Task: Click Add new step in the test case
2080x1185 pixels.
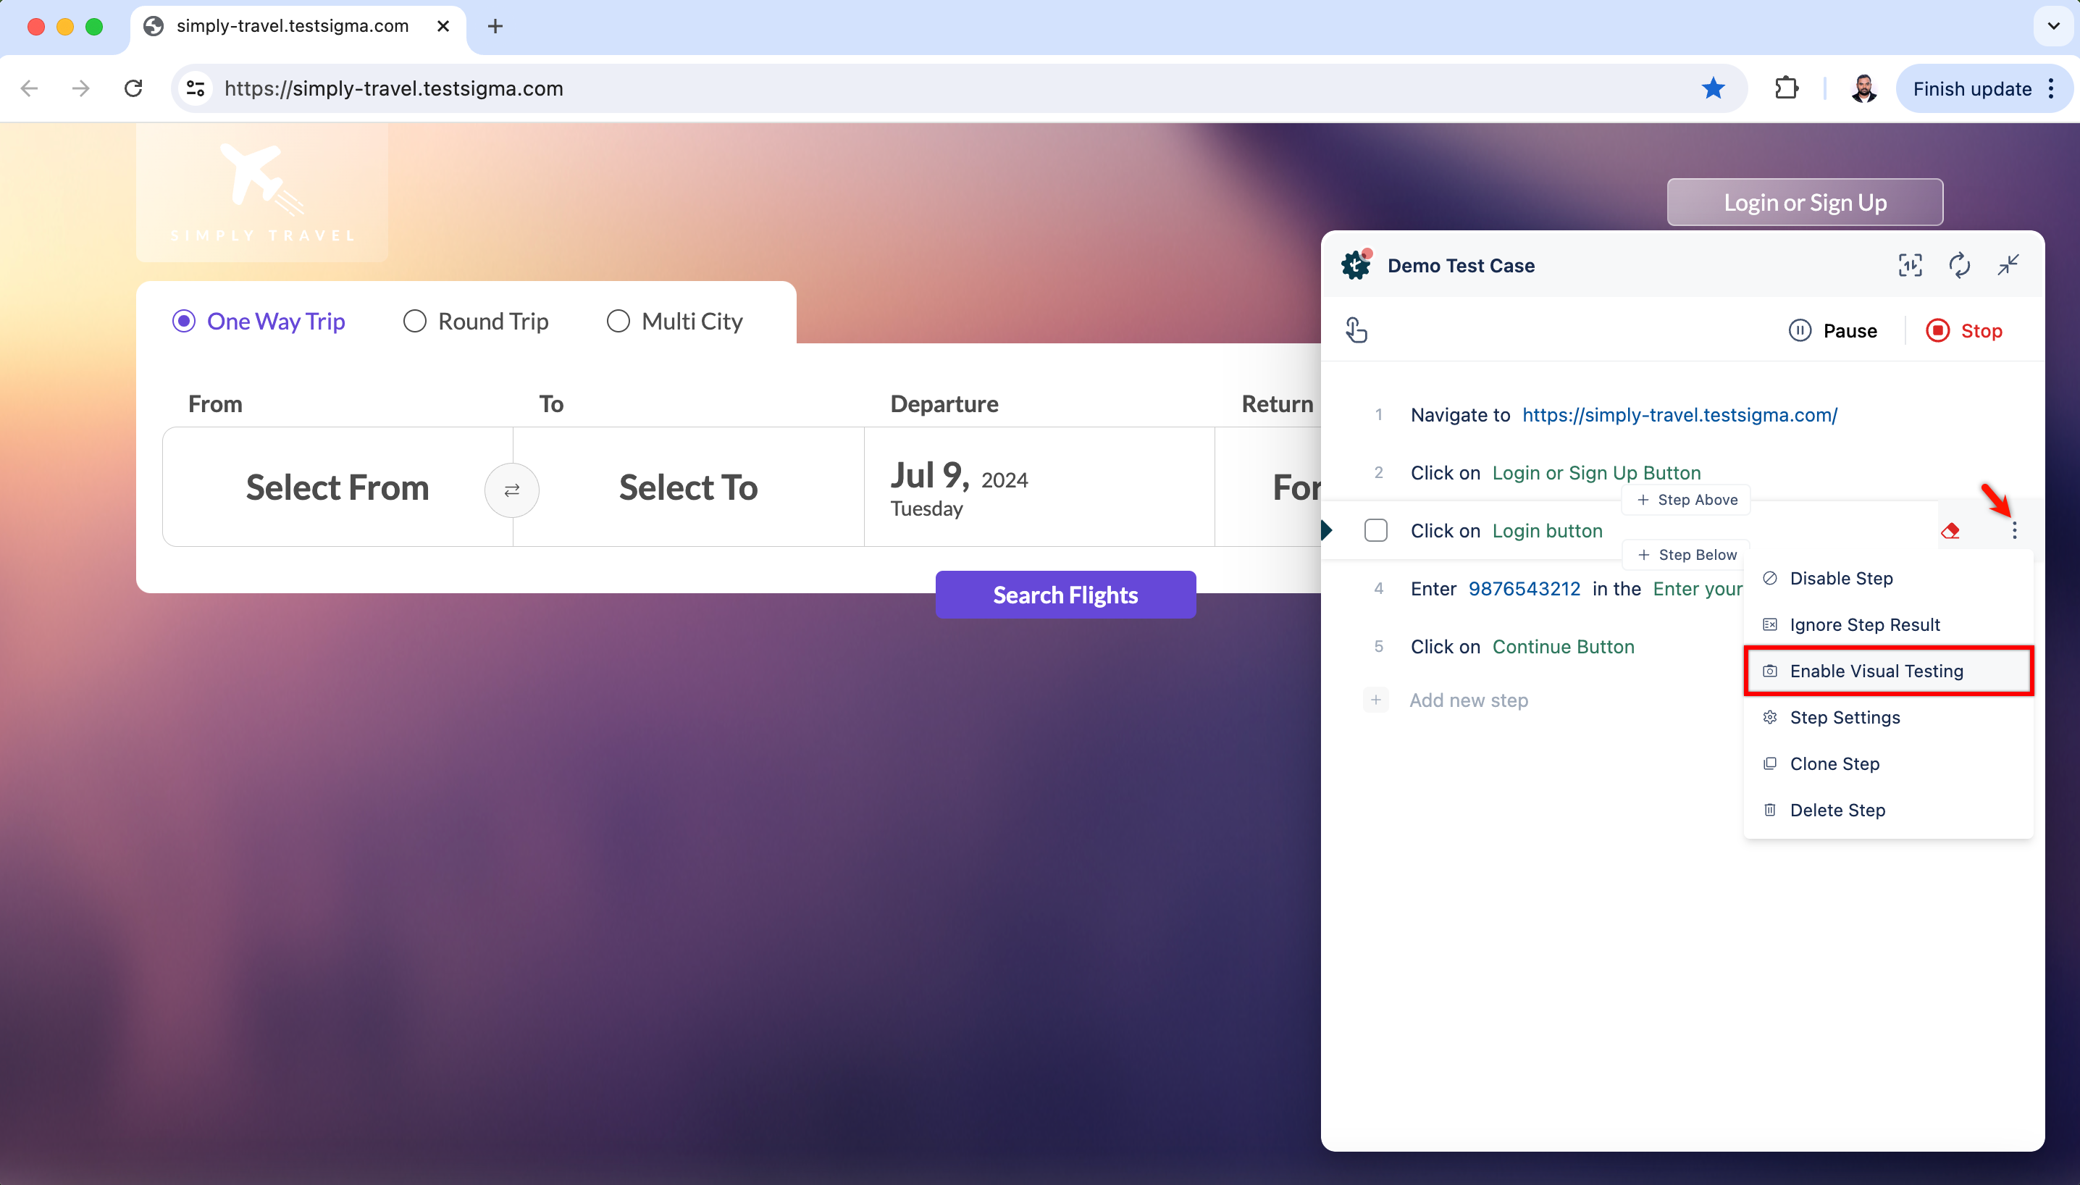Action: [x=1469, y=700]
